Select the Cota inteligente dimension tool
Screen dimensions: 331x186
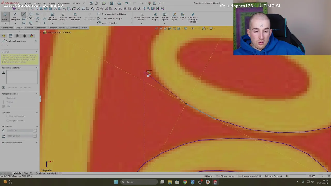[x=15, y=17]
